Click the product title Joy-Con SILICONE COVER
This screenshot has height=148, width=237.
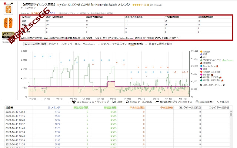tap(76, 5)
